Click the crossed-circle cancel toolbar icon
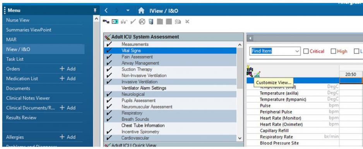Screen dimensions: 363x149 [x=142, y=22]
